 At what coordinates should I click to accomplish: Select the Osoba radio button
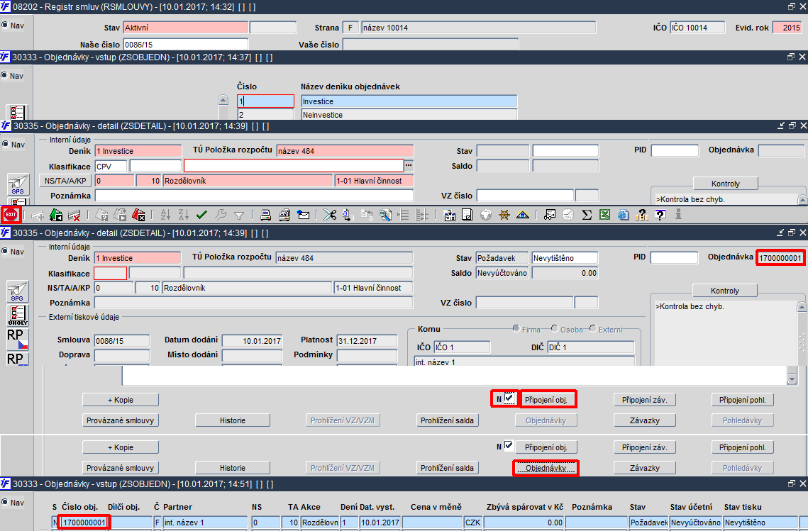pos(555,328)
